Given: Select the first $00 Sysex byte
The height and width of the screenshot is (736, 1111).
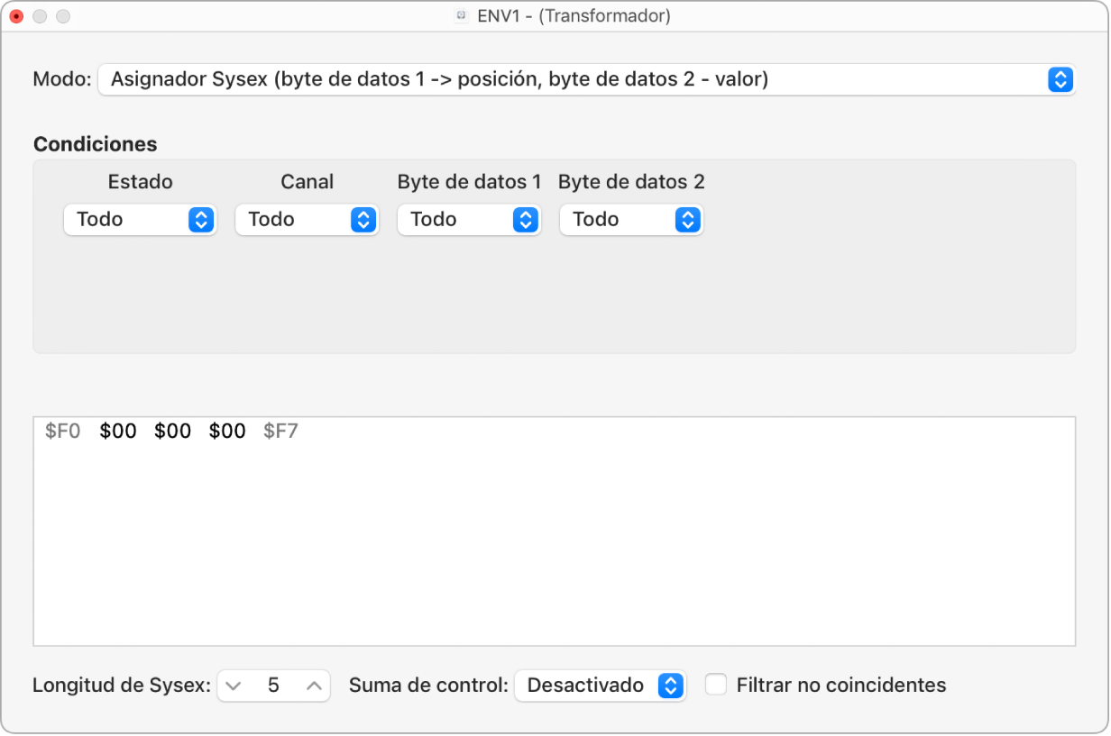Looking at the screenshot, I should (118, 432).
